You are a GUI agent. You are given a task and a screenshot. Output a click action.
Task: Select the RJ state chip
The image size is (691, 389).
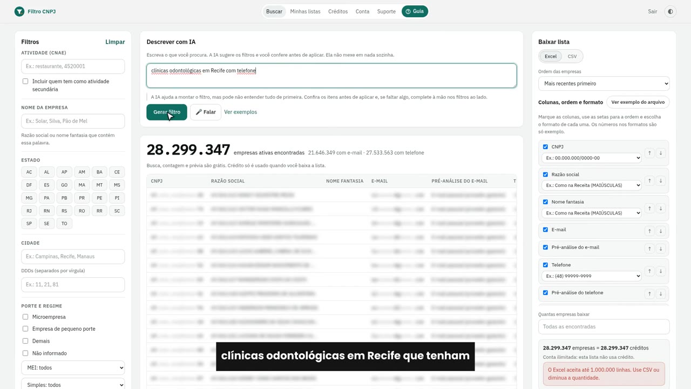click(x=29, y=211)
